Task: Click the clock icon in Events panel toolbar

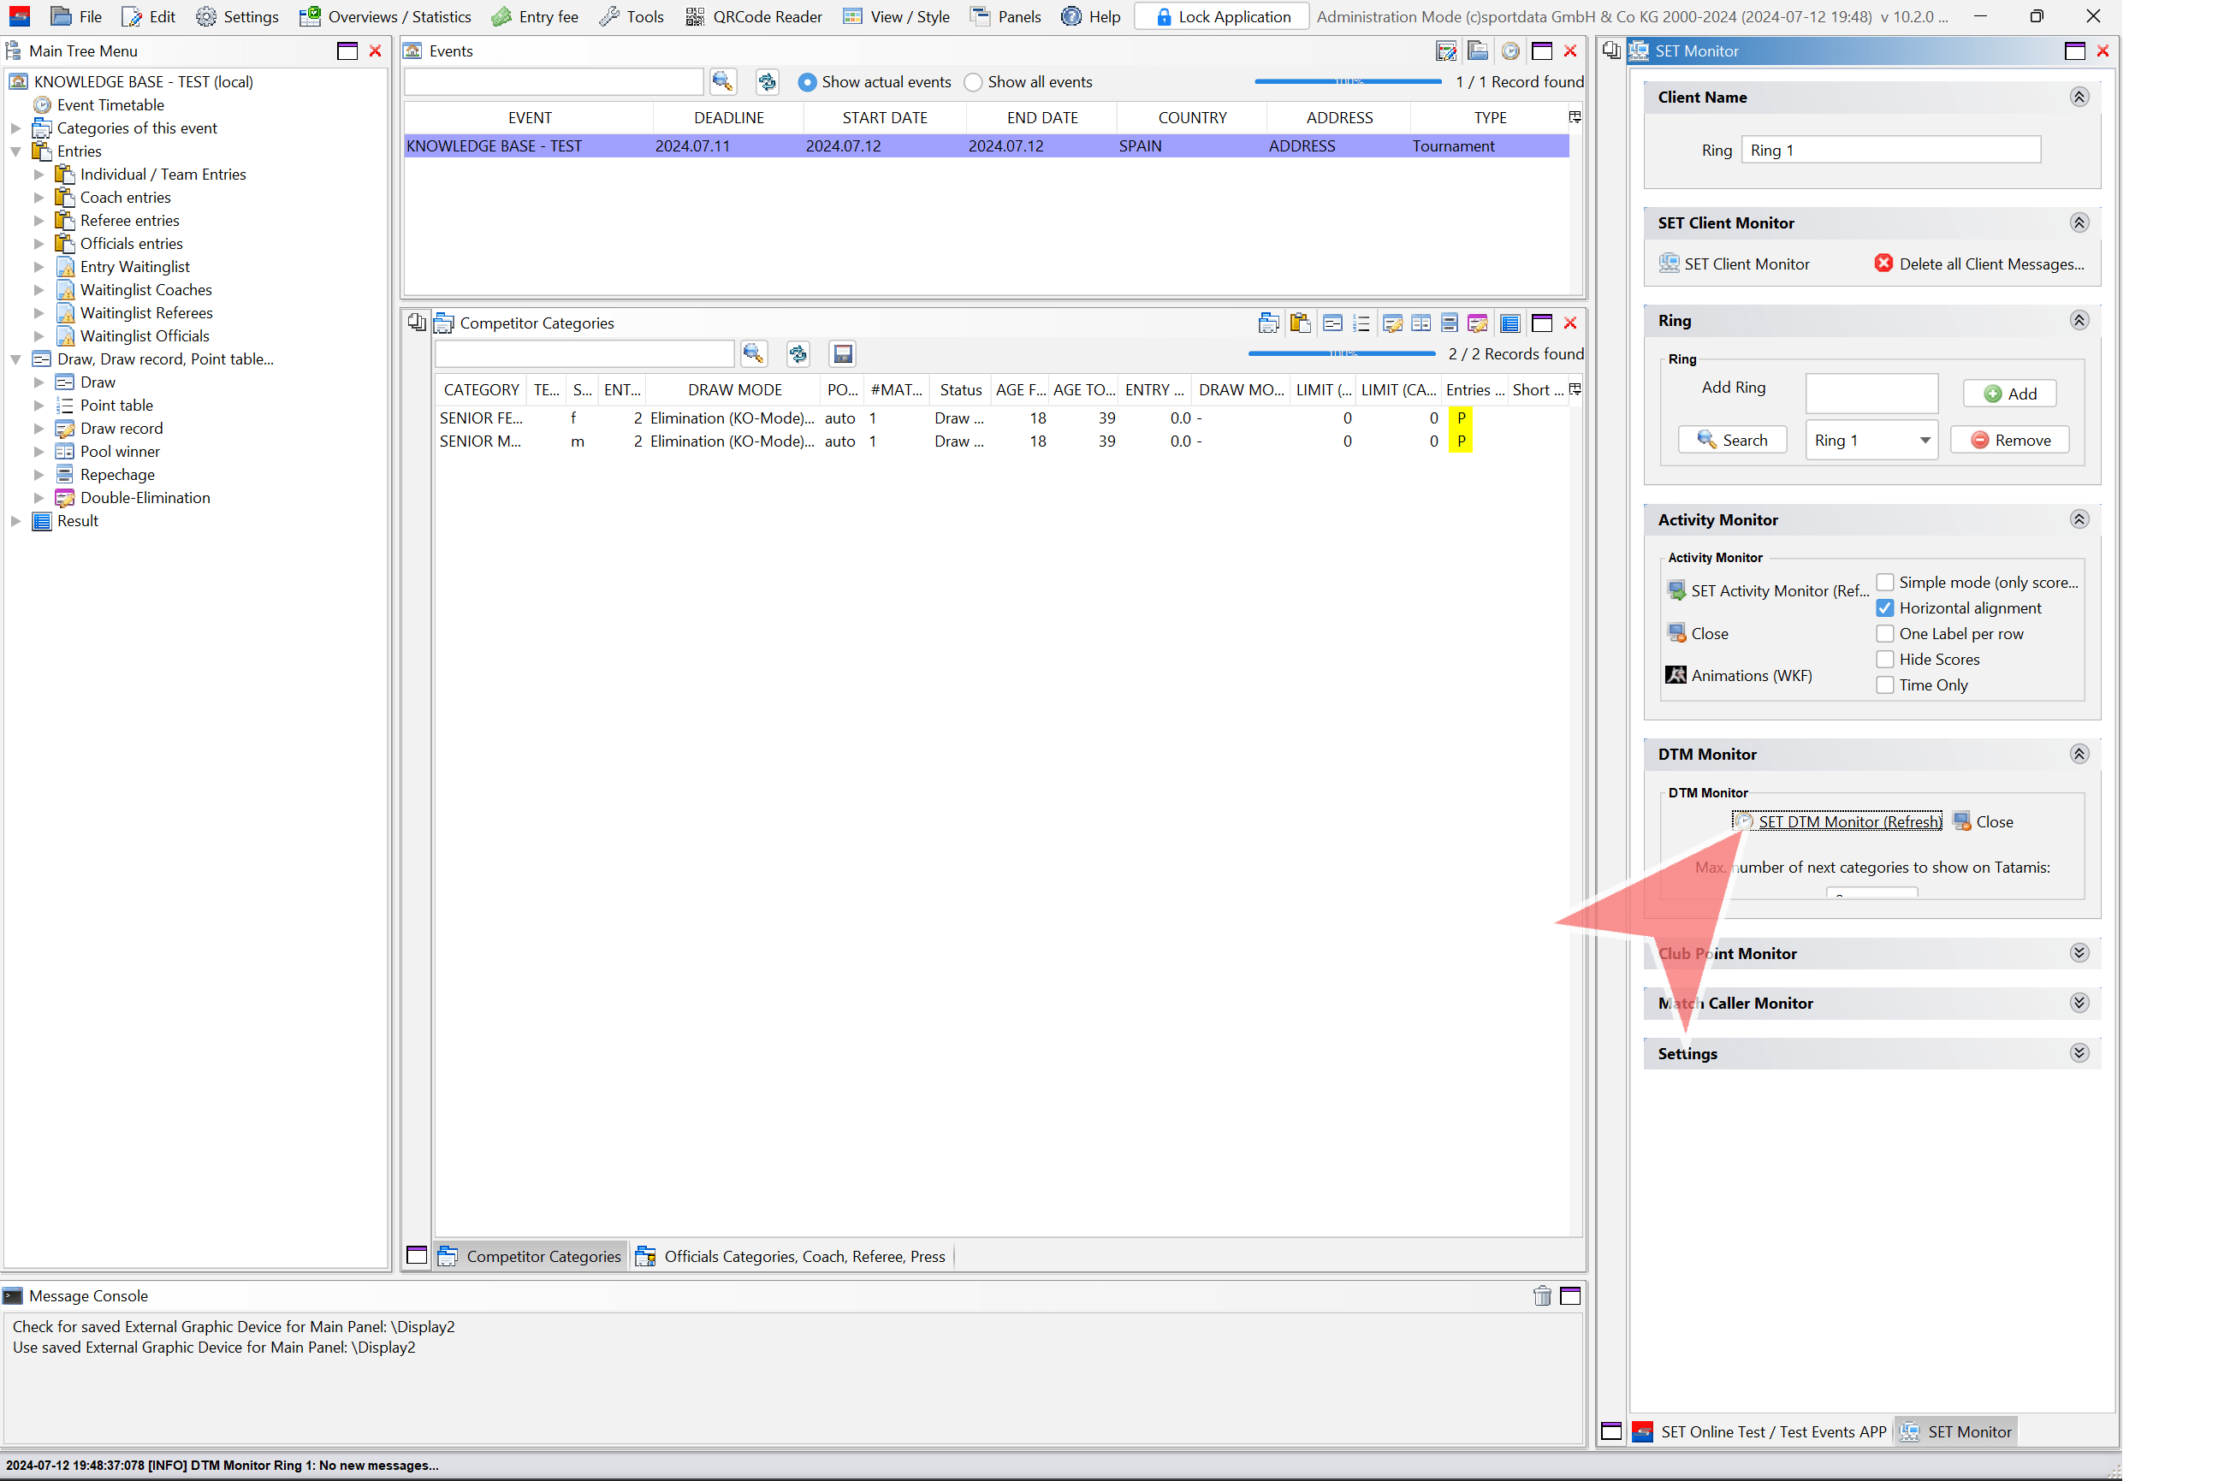Action: coord(1509,51)
